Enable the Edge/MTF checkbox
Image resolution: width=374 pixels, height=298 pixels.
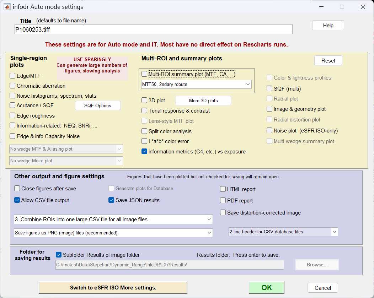tap(12, 76)
